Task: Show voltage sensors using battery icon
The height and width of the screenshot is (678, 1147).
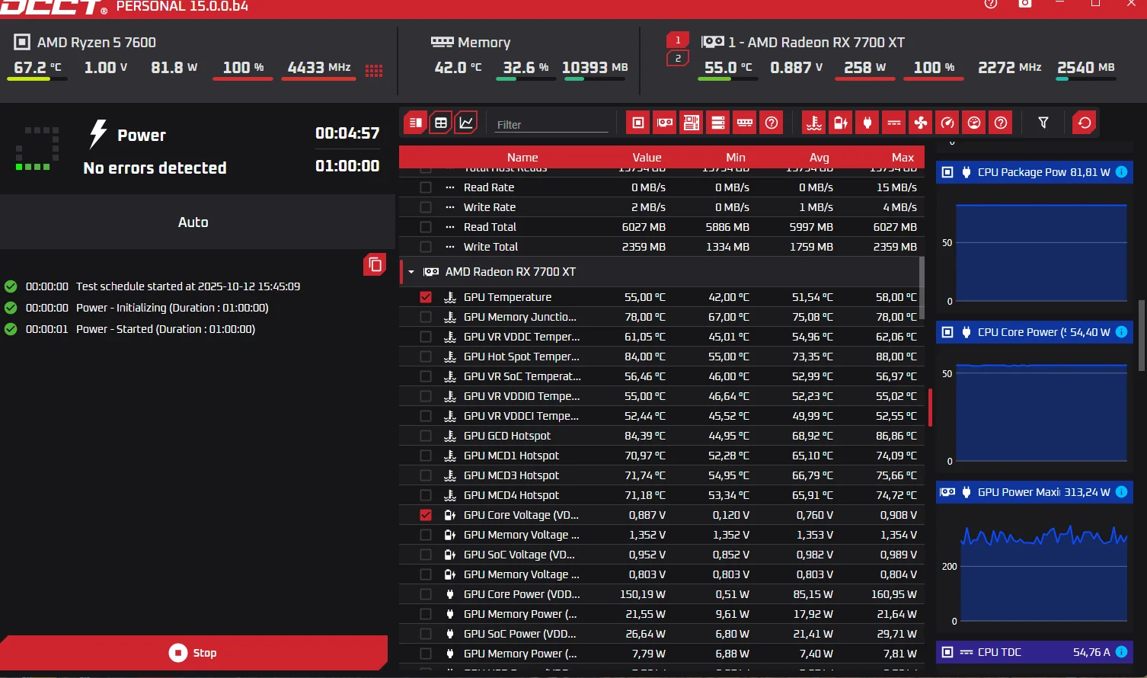Action: click(x=841, y=123)
